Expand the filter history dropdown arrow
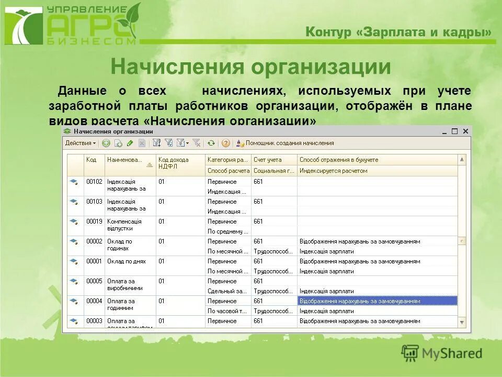 coord(186,142)
